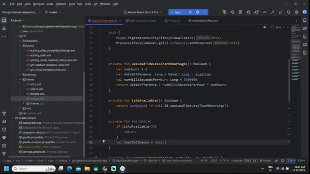Toggle read-only lock in status bar

(x=277, y=161)
